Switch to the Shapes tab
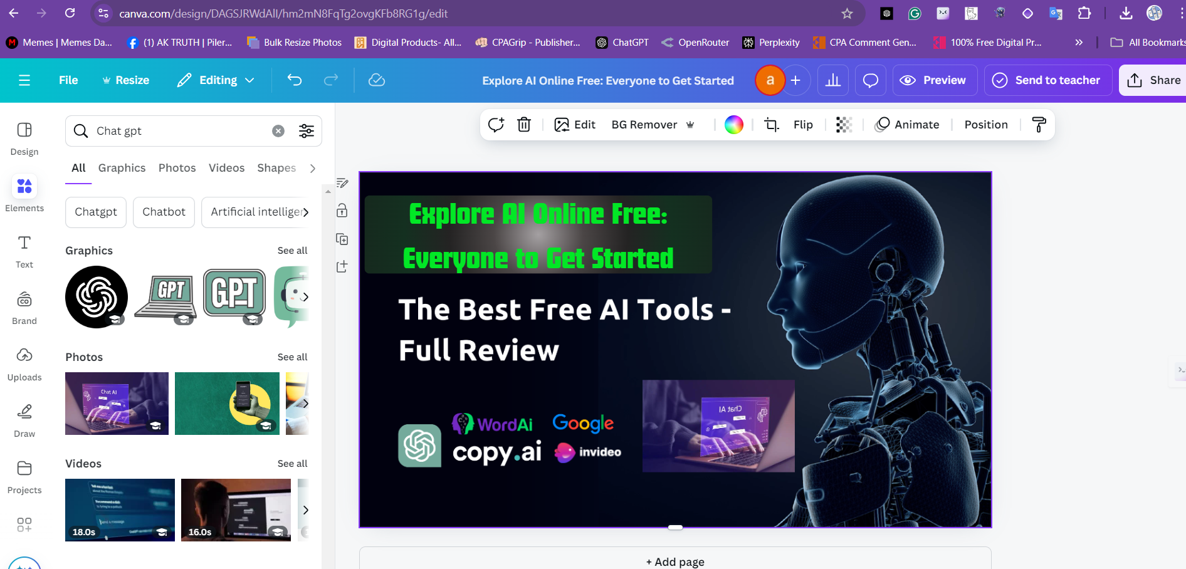The image size is (1186, 569). pyautogui.click(x=276, y=168)
